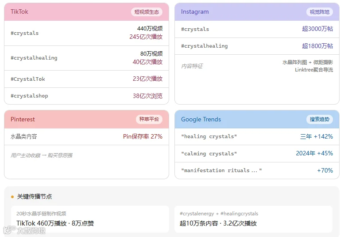Open the Instagram card header
344x237 pixels.
tap(257, 12)
